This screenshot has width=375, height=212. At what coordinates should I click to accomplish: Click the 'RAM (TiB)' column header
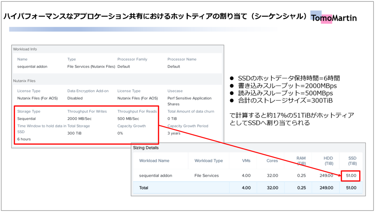301,161
